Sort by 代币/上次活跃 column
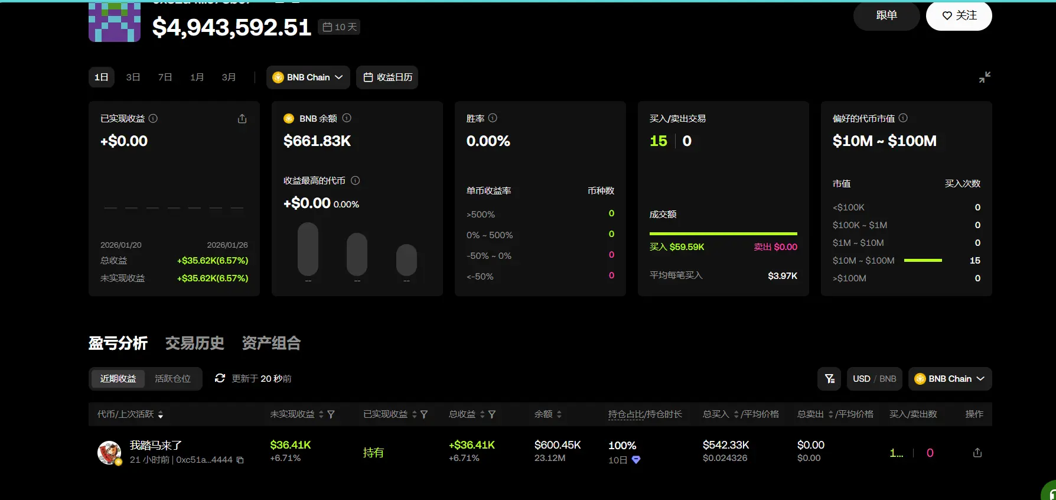This screenshot has width=1056, height=500. pyautogui.click(x=161, y=415)
